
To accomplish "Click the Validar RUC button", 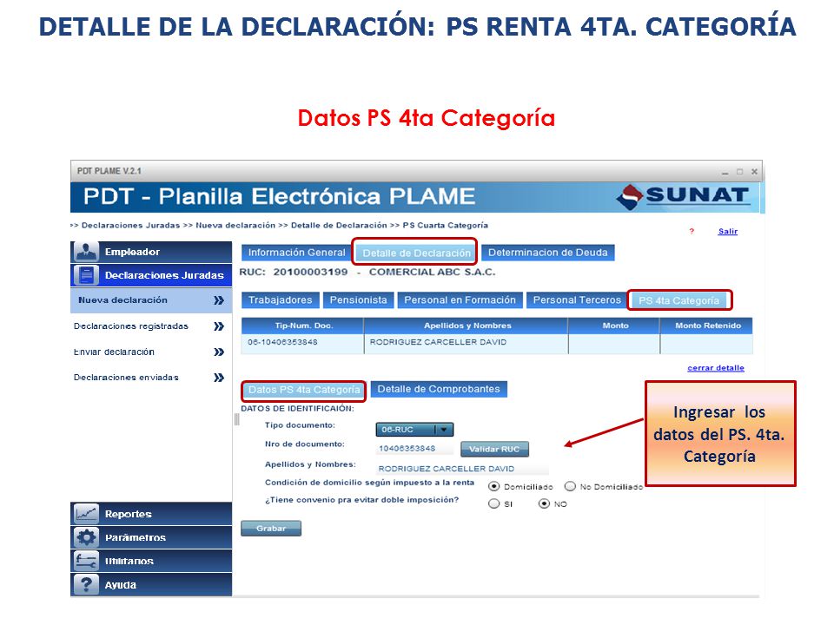I will click(494, 449).
